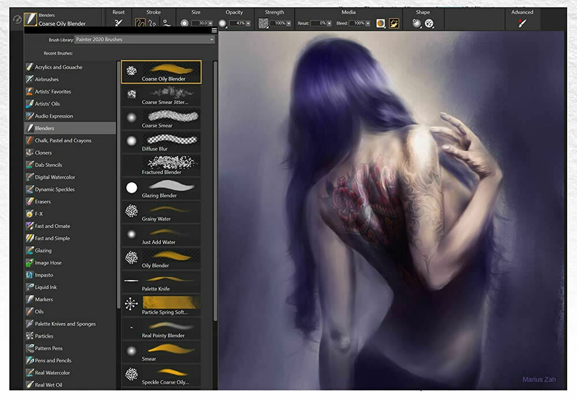Click the Strength grain texture icon
Viewport: 577px width, 400px height.
263,24
